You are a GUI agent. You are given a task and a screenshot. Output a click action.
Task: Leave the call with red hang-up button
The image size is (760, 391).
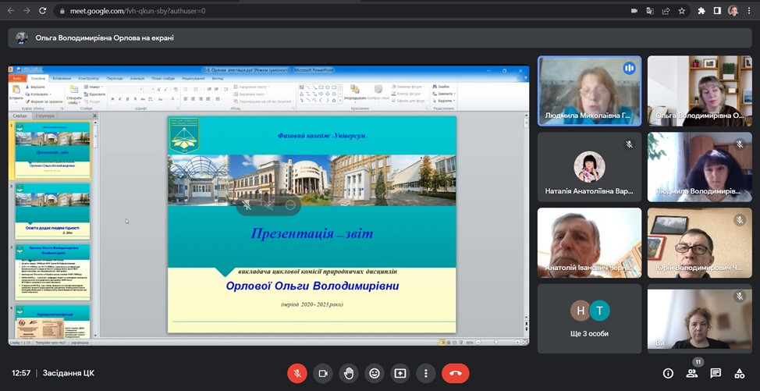(x=456, y=373)
